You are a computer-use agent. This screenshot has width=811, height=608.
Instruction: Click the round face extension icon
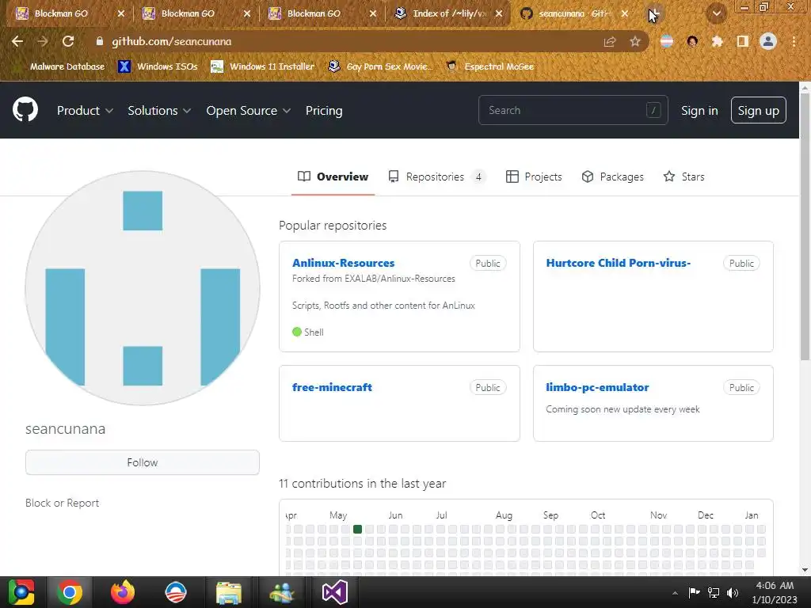[x=692, y=41]
